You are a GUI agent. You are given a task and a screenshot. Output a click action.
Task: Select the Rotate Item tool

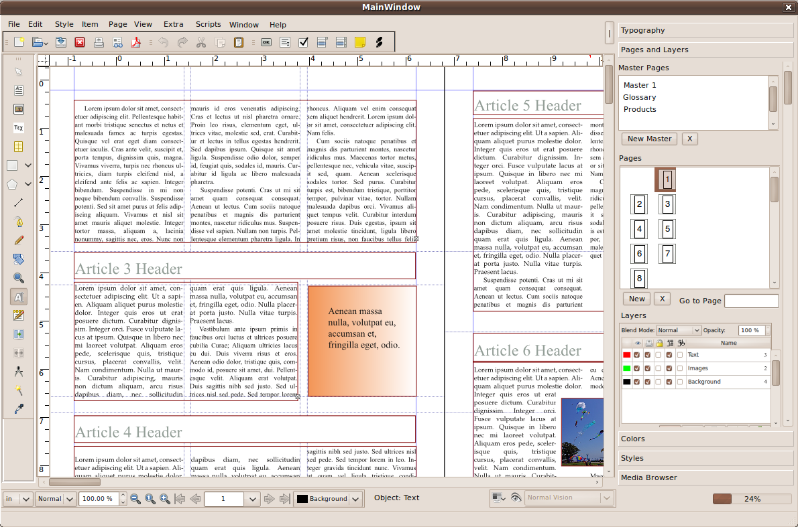pos(19,259)
